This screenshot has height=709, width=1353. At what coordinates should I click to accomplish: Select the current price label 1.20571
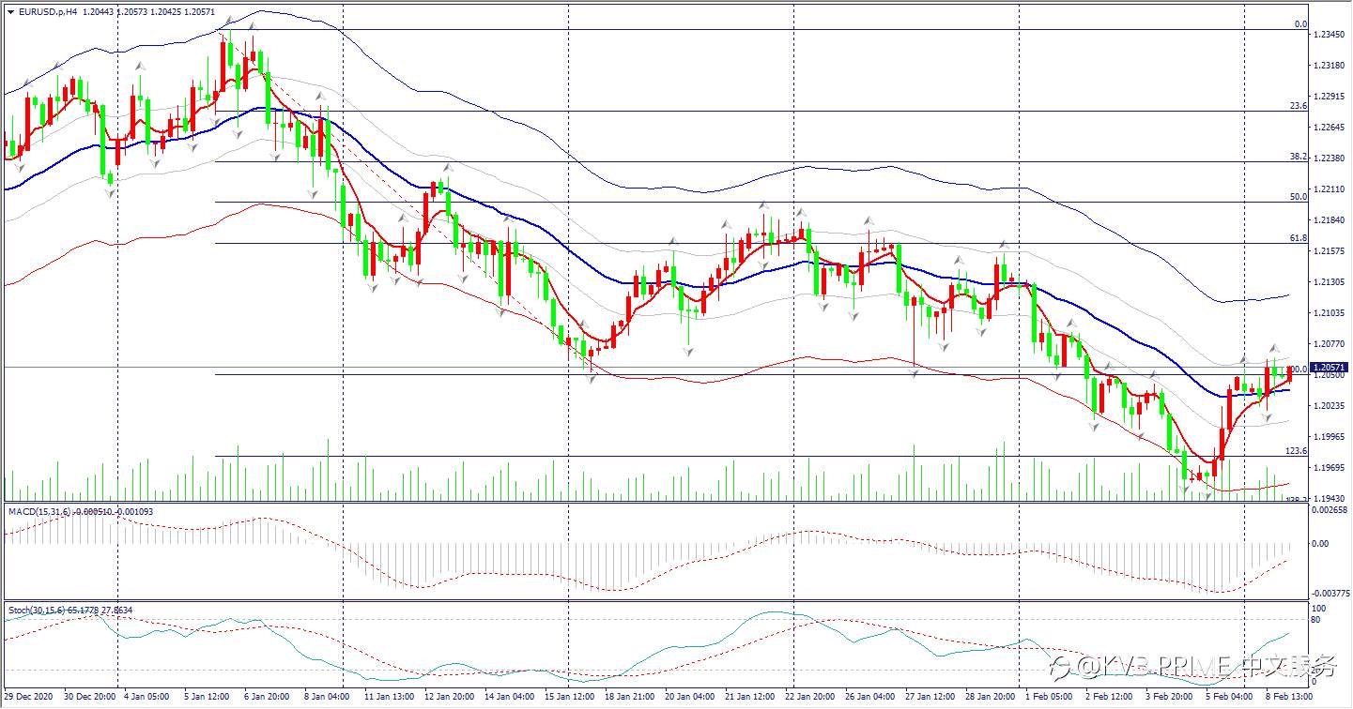(x=1330, y=368)
